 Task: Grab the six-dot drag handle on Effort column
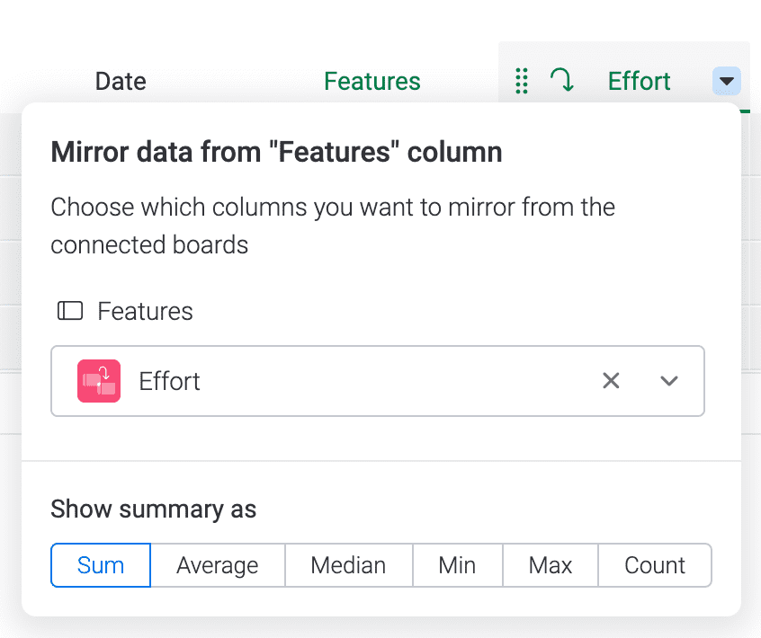pyautogui.click(x=522, y=81)
